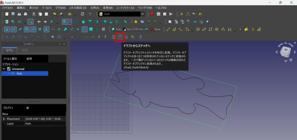Select the Draft Line tool
Image resolution: width=297 pixels, height=140 pixels.
coord(168,29)
